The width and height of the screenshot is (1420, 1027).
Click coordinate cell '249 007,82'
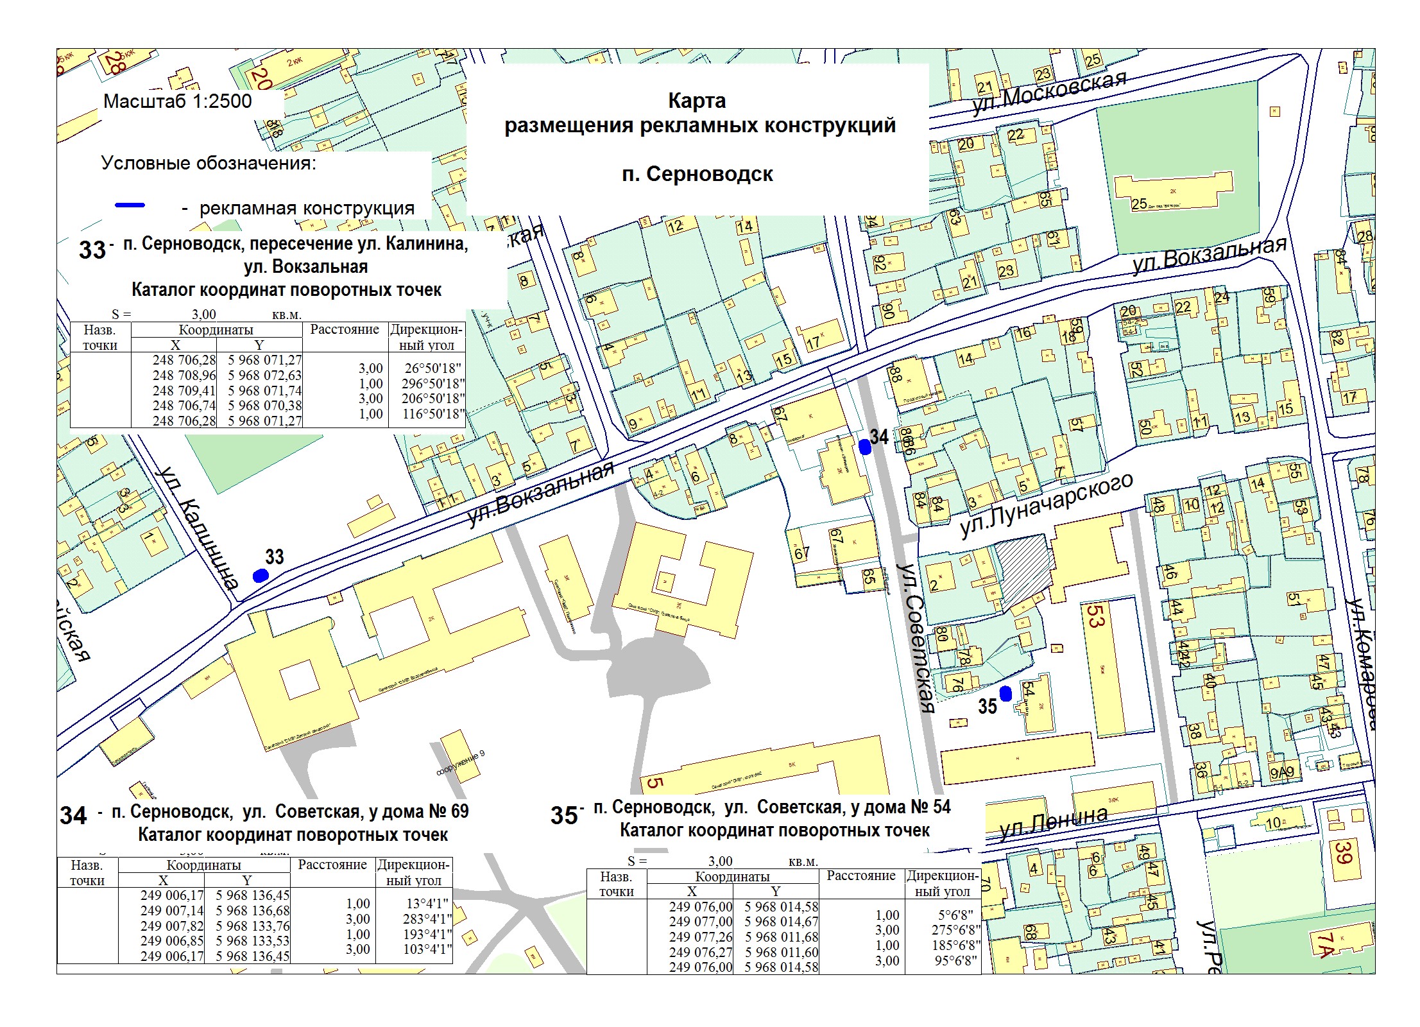[x=172, y=926]
